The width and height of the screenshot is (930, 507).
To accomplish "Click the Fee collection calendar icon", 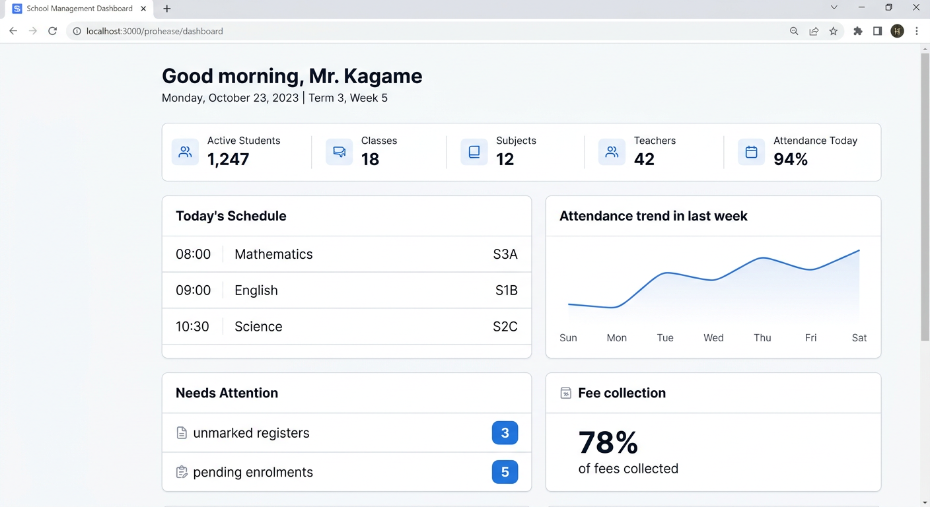I will [566, 393].
